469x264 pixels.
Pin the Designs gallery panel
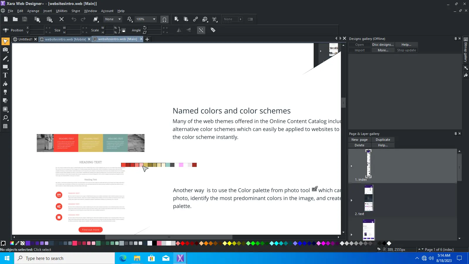point(456,38)
